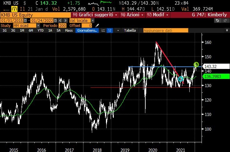Click green 136.3983 moving average label
Image resolution: width=230 pixels, height=152 pixels.
216,76
